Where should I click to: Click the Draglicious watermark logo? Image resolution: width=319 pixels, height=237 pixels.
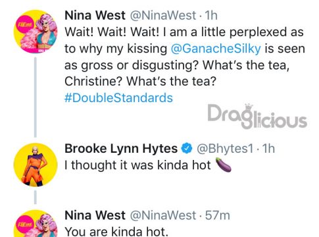coord(257,116)
